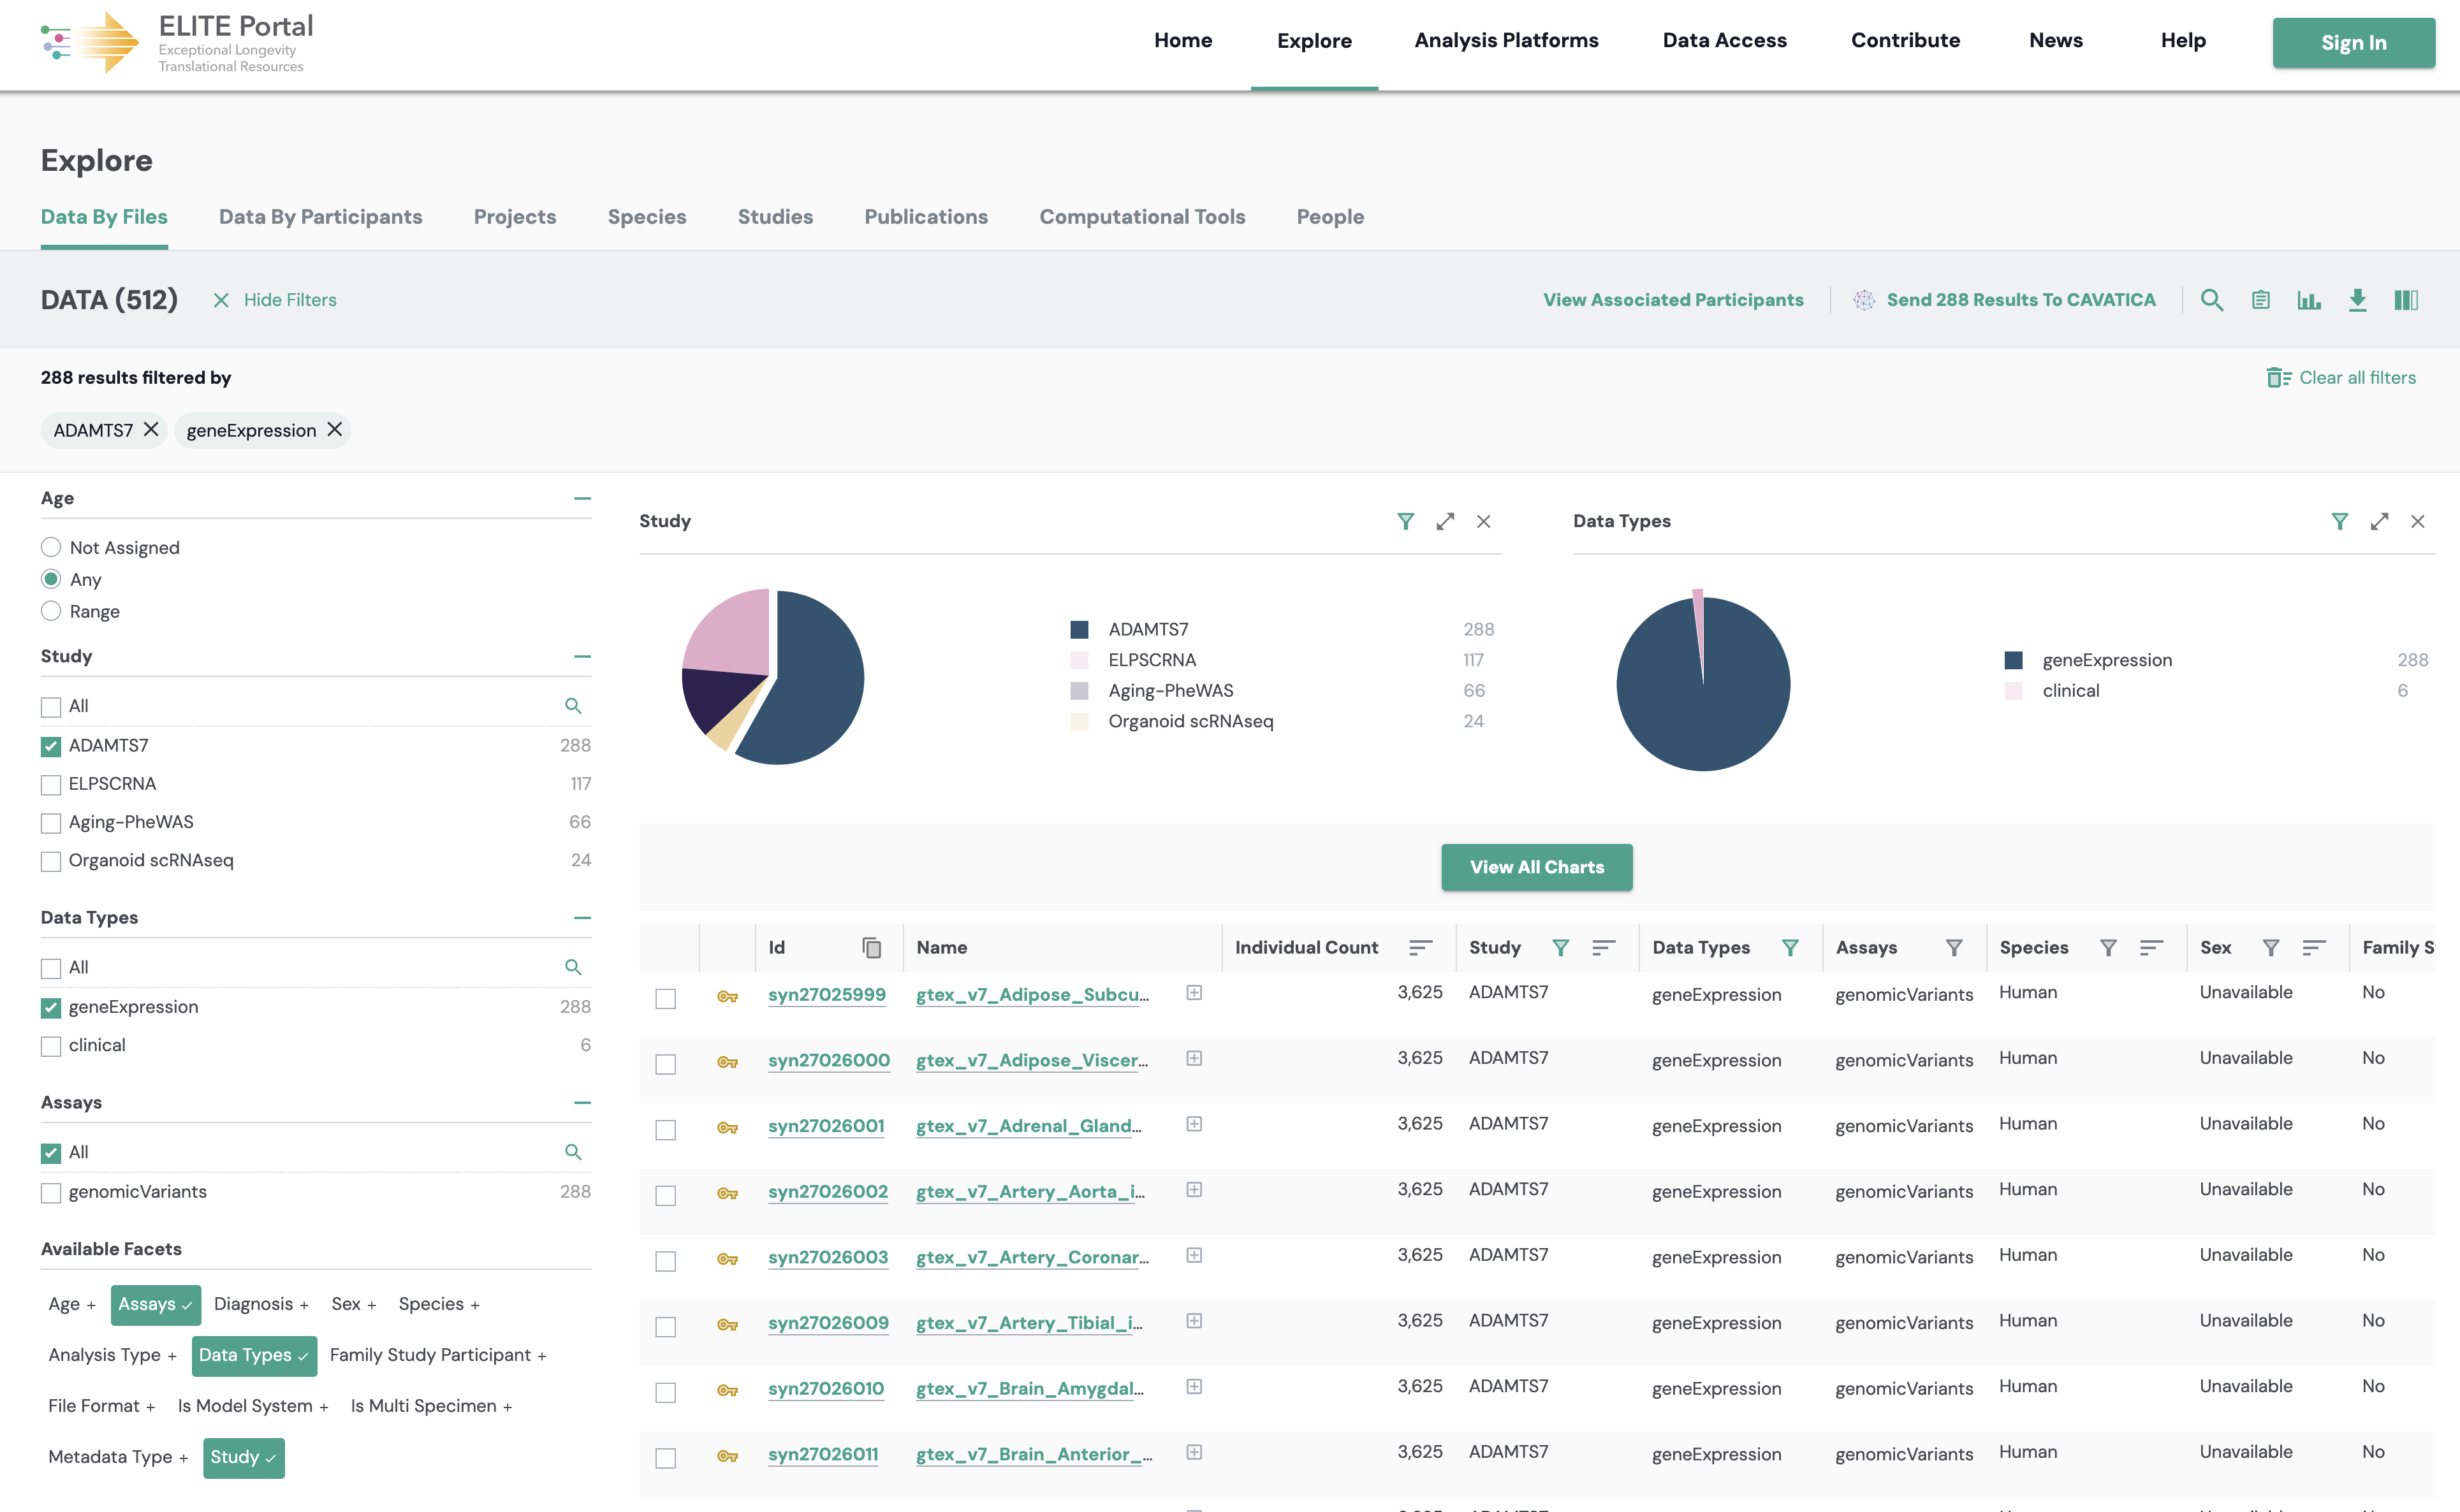Screen dimensions: 2460x1512
Task: Close the Study chart panel
Action: [1484, 521]
